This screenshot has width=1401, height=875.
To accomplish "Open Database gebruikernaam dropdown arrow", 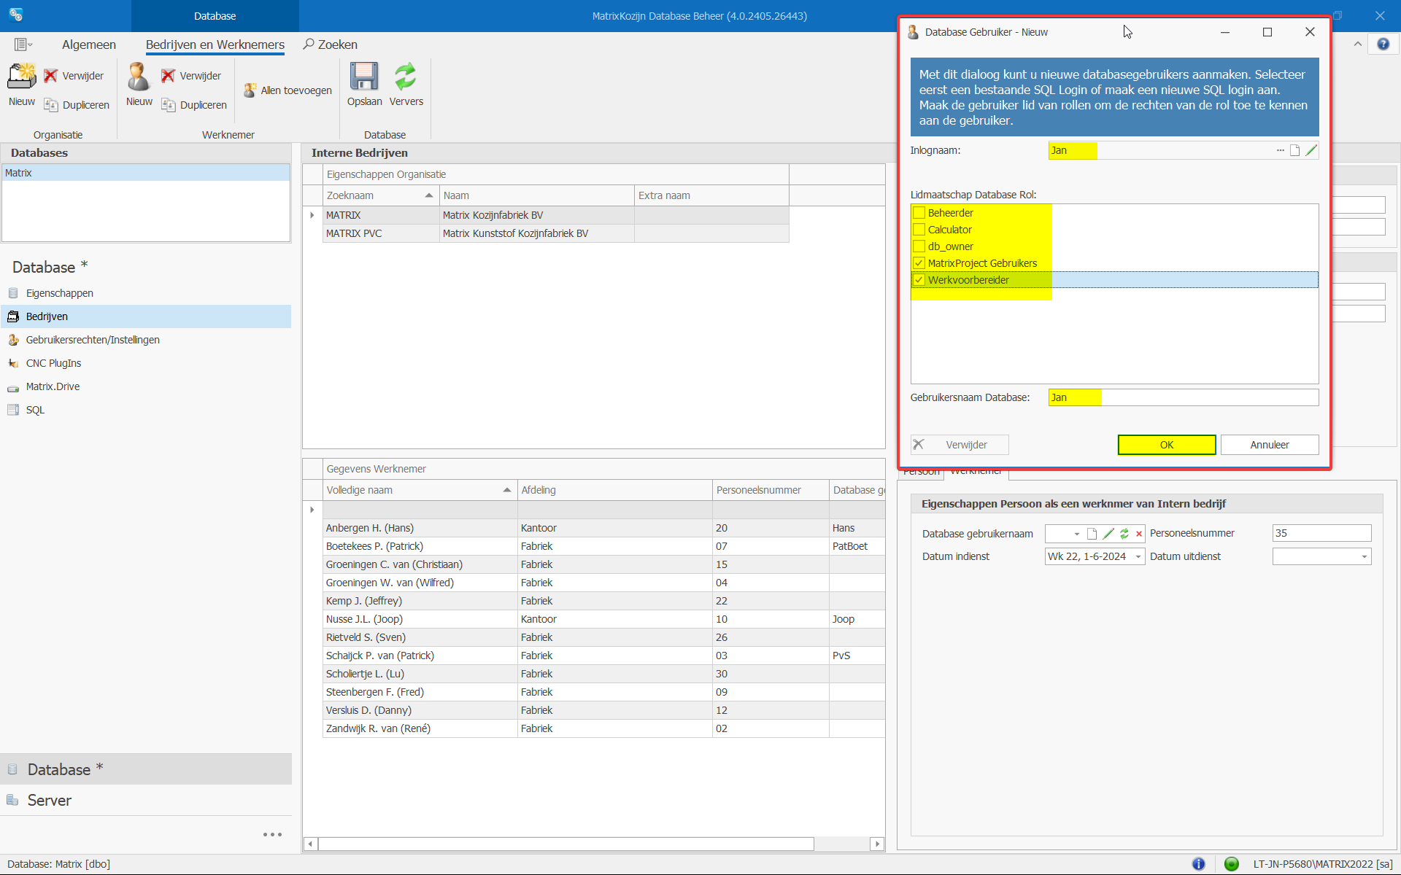I will click(x=1076, y=534).
